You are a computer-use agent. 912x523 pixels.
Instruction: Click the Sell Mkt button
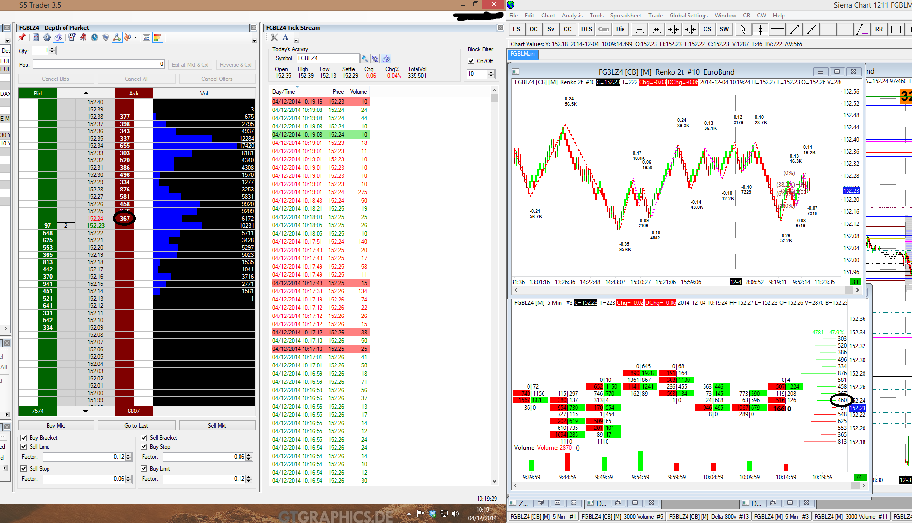tap(217, 426)
